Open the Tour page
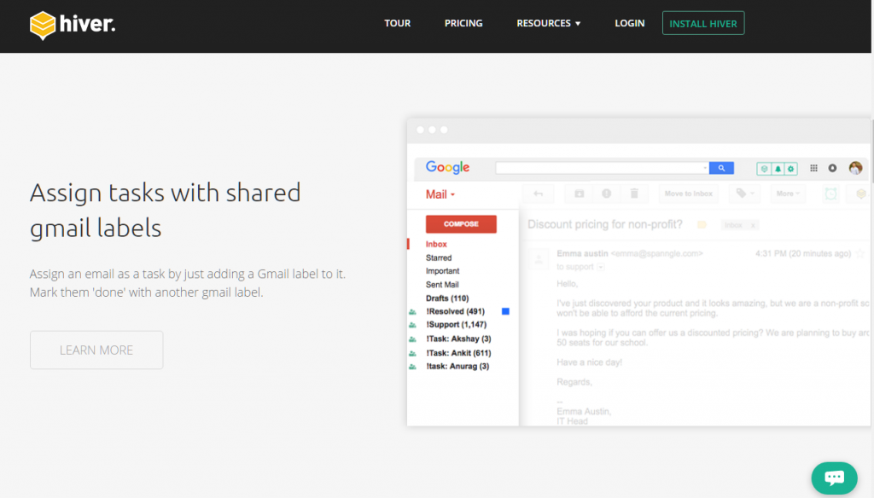874x498 pixels. tap(398, 23)
